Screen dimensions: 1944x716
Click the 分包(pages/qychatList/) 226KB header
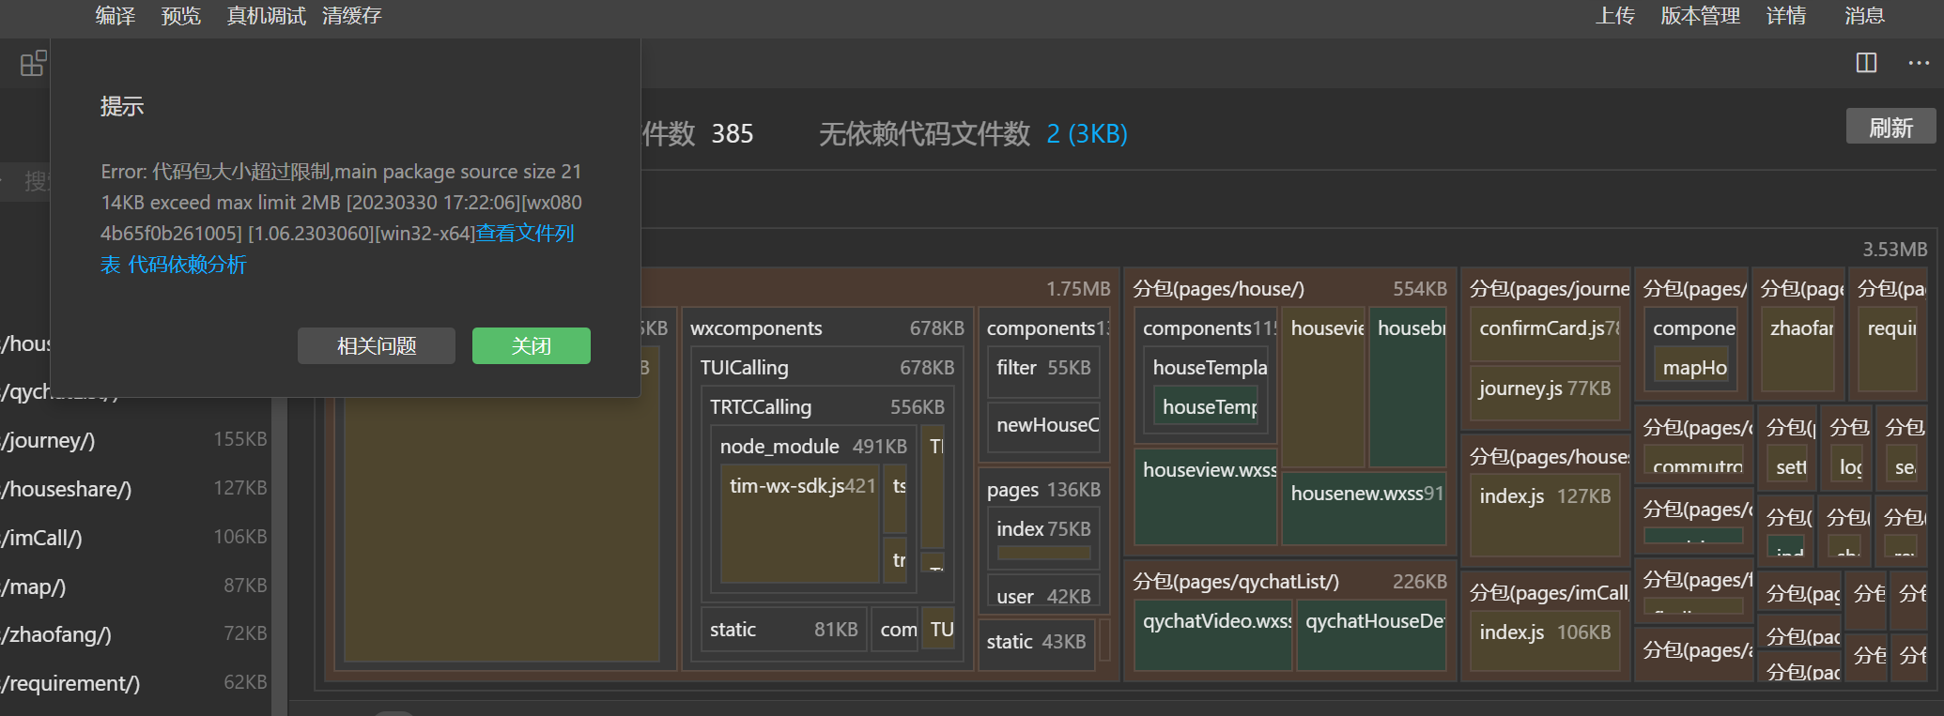click(1289, 582)
